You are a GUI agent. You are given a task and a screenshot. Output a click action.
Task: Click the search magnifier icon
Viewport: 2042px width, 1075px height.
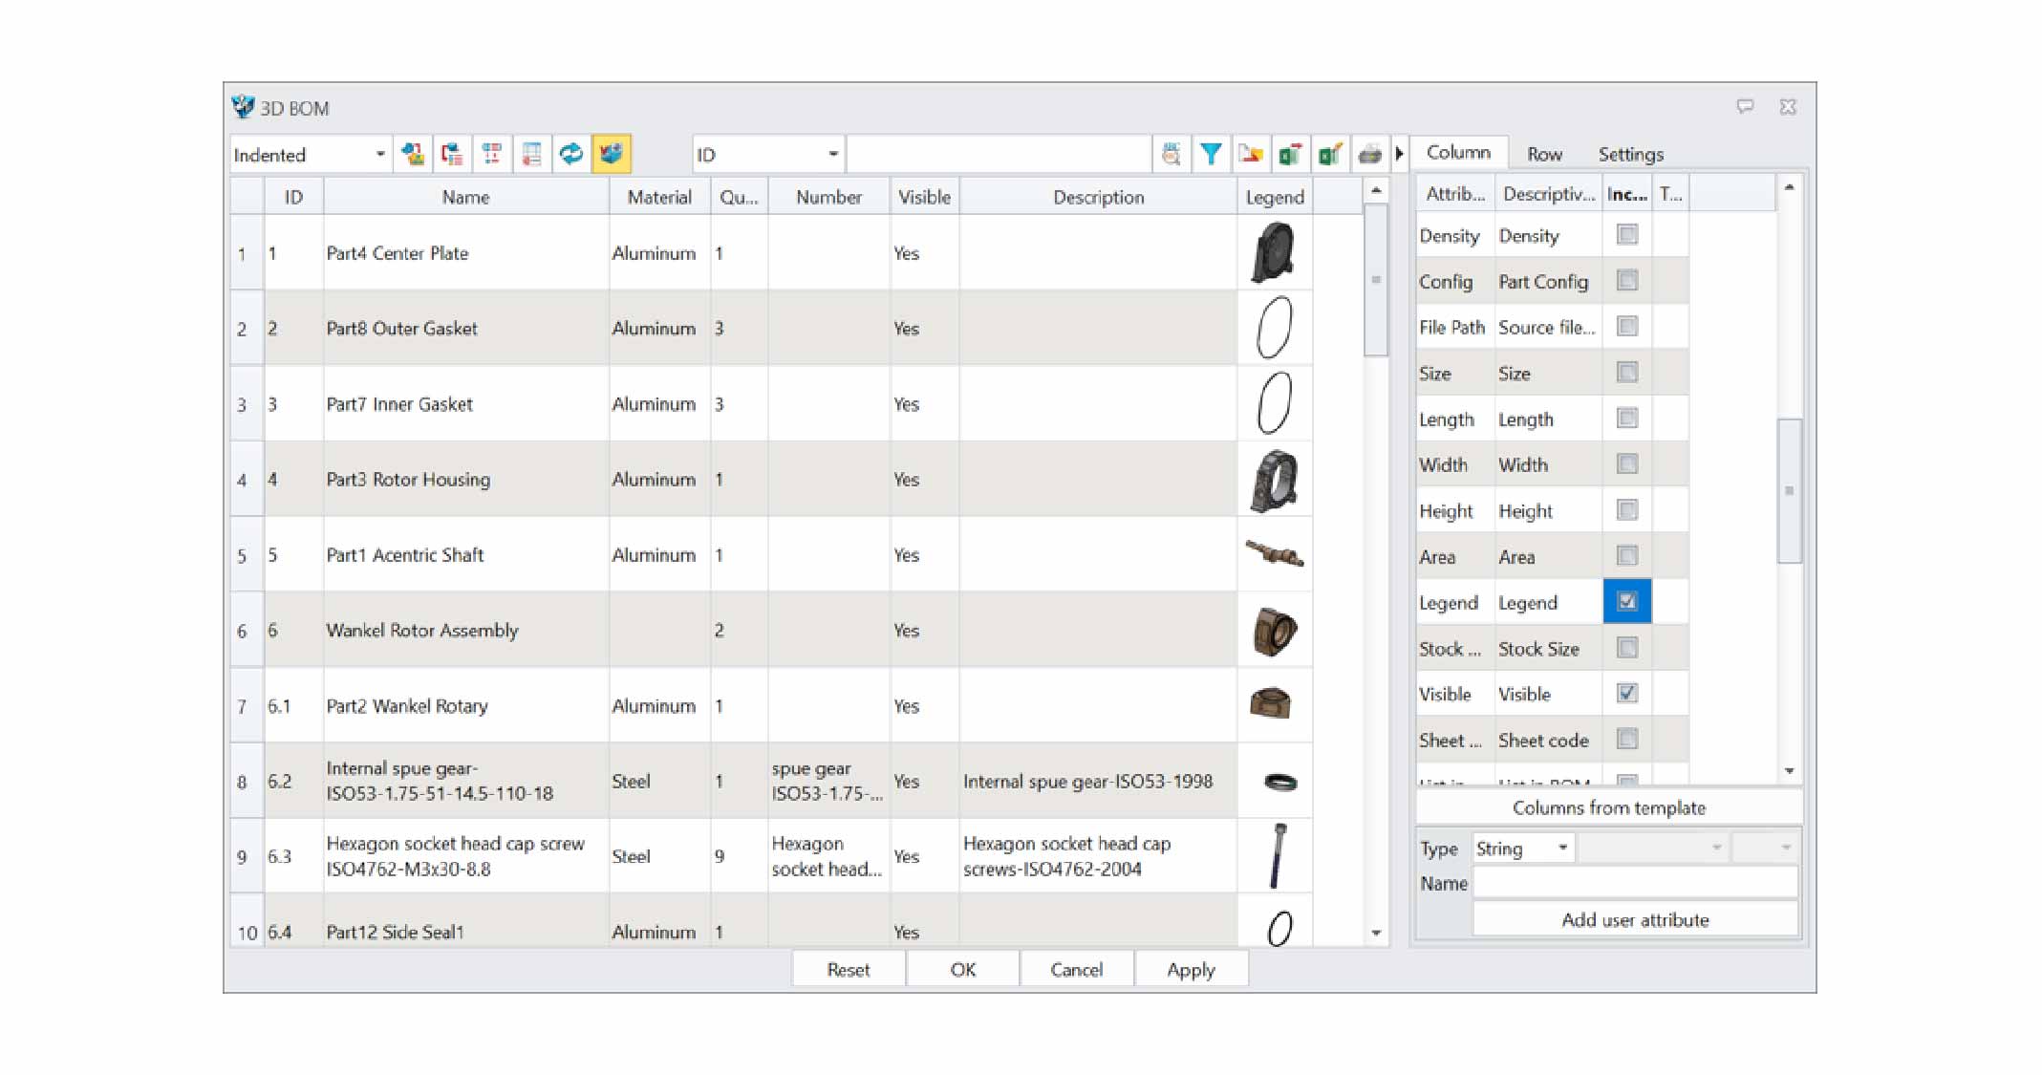1171,154
